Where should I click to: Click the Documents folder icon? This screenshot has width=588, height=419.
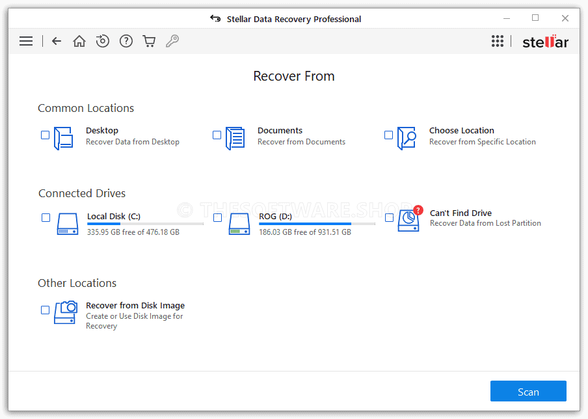235,139
